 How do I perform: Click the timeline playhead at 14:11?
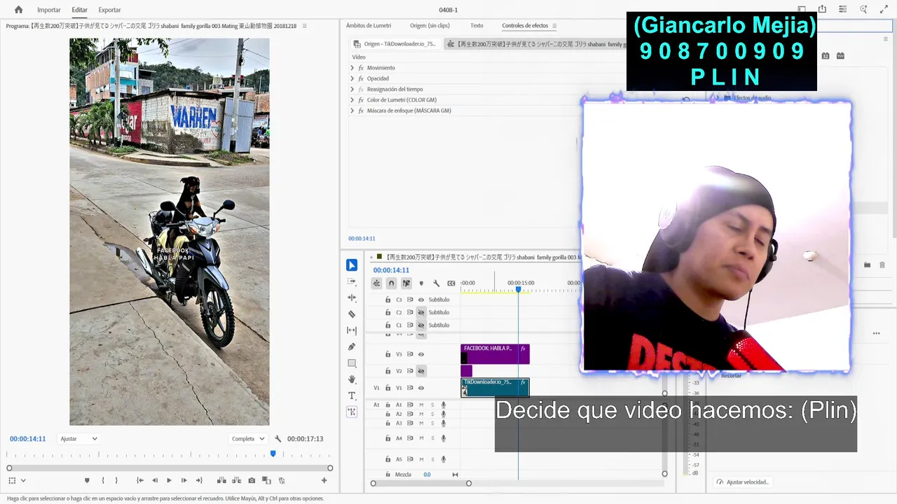pos(519,289)
